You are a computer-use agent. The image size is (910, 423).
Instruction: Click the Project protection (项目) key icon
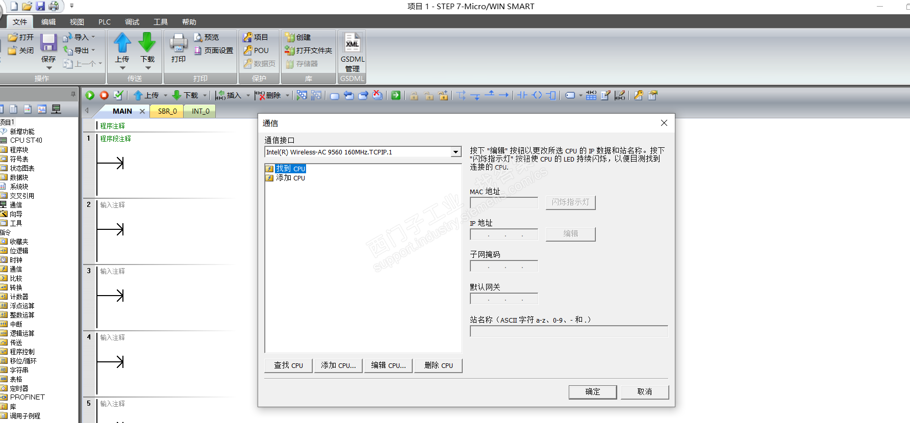click(256, 37)
